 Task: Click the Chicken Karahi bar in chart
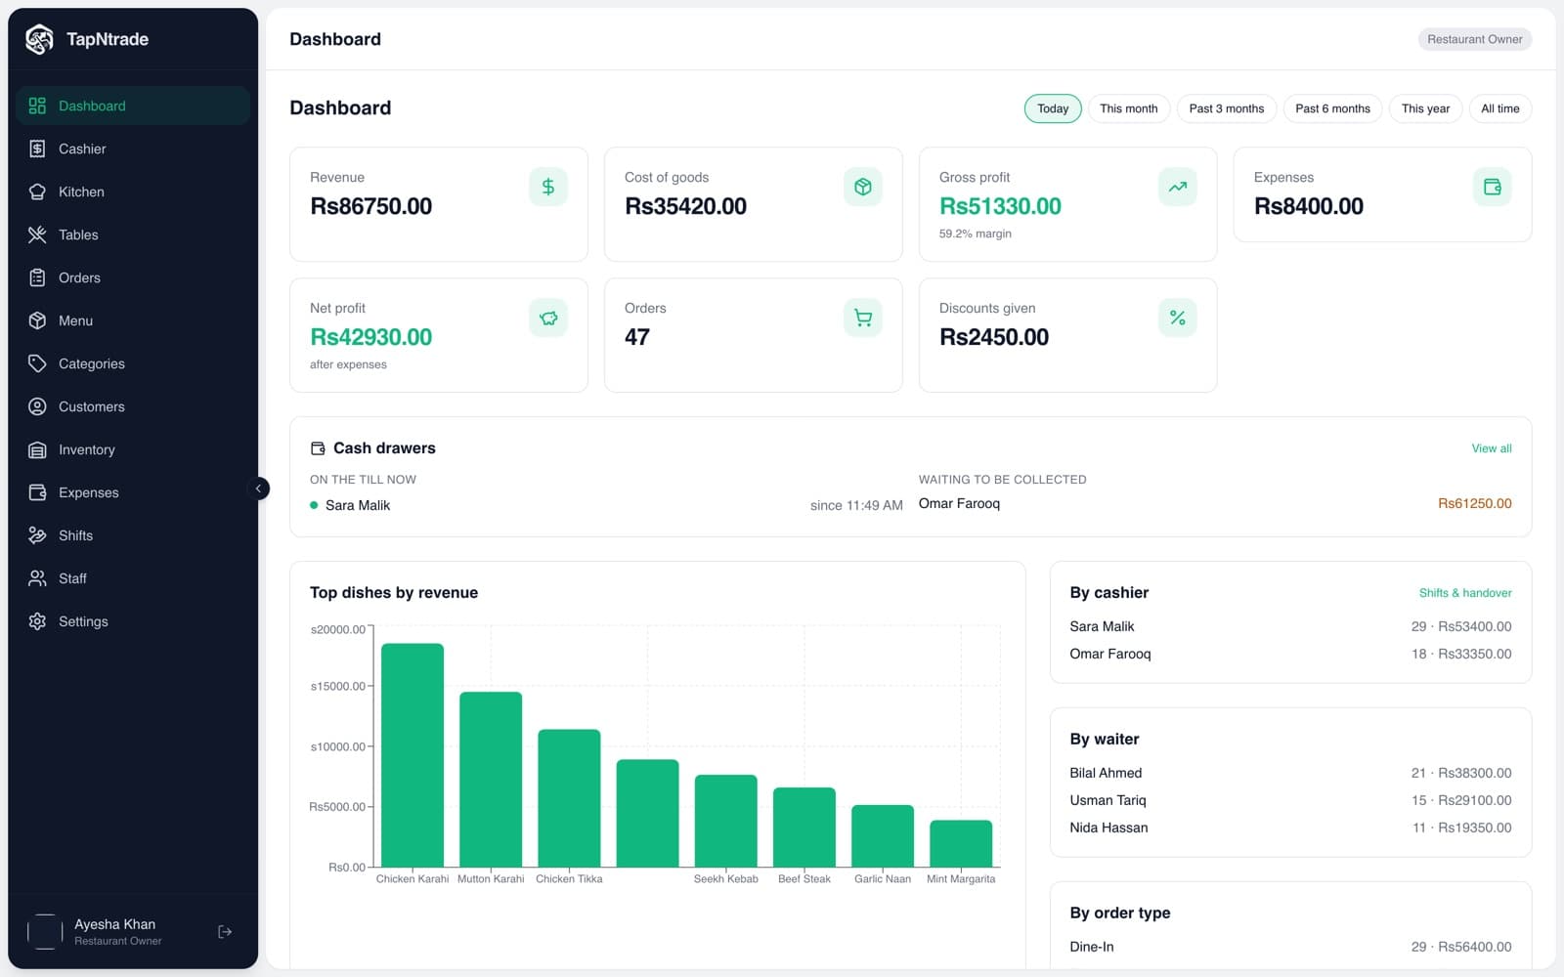click(x=413, y=755)
